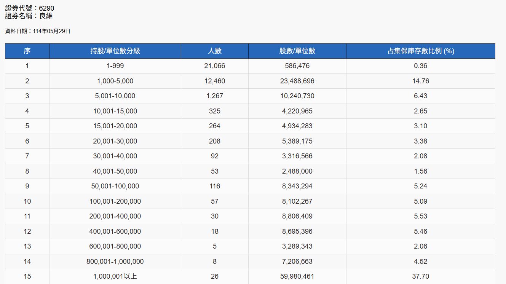This screenshot has height=284, width=506.
Task: Click the data date 114年05月29日
Action: [x=52, y=32]
